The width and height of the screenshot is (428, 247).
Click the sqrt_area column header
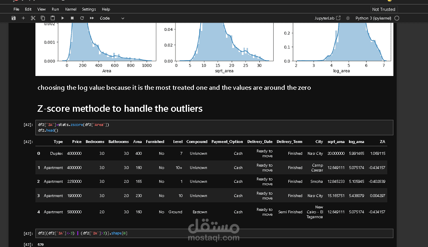coord(336,142)
